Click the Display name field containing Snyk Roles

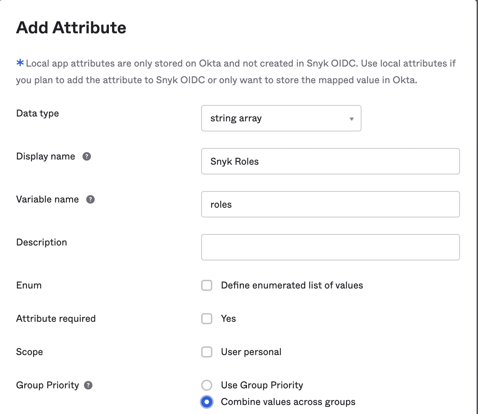tap(330, 161)
